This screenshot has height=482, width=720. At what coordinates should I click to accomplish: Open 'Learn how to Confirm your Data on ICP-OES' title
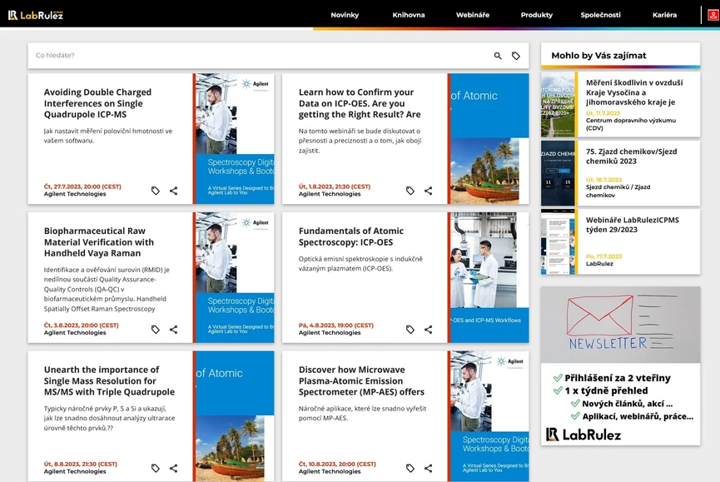pyautogui.click(x=360, y=103)
